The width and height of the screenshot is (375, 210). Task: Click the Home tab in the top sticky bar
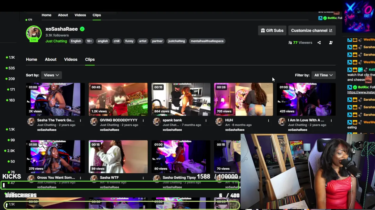(46, 15)
